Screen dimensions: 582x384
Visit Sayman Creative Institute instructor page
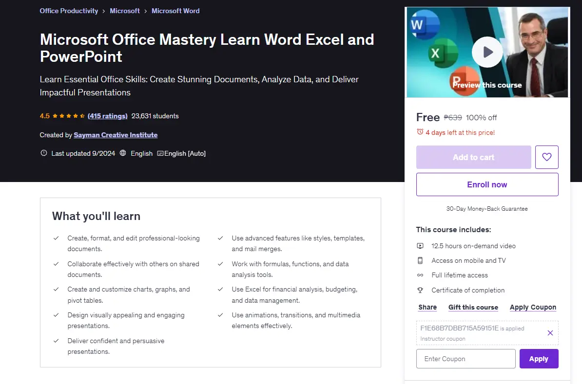coord(116,135)
